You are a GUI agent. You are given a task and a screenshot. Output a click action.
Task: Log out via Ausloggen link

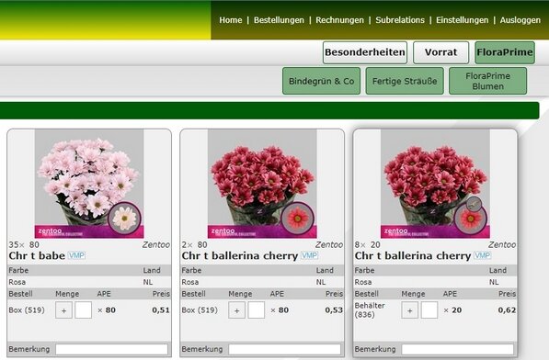pos(520,20)
